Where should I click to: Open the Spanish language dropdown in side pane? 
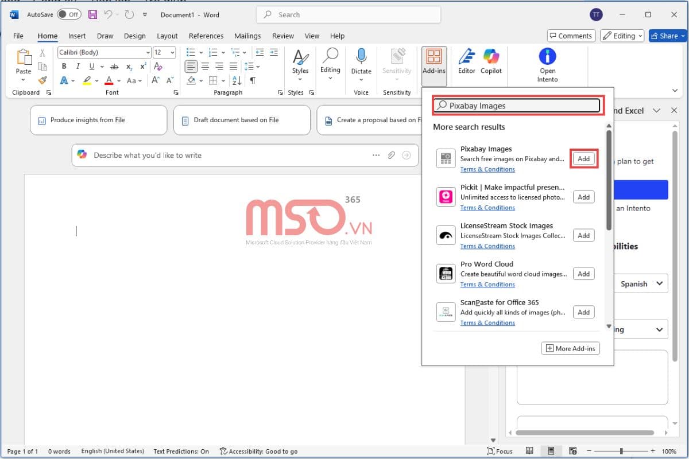click(x=642, y=283)
